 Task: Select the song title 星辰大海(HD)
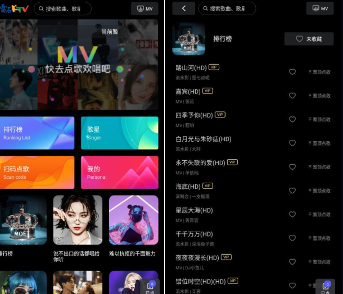coord(194,210)
